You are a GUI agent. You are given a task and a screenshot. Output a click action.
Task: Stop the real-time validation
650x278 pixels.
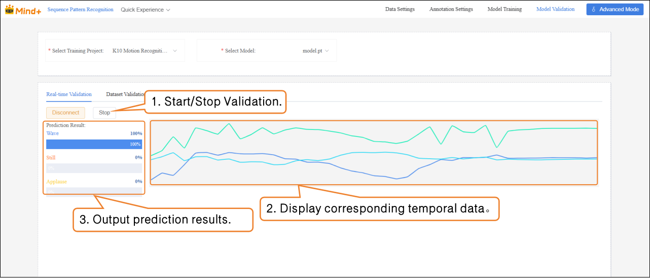(104, 113)
